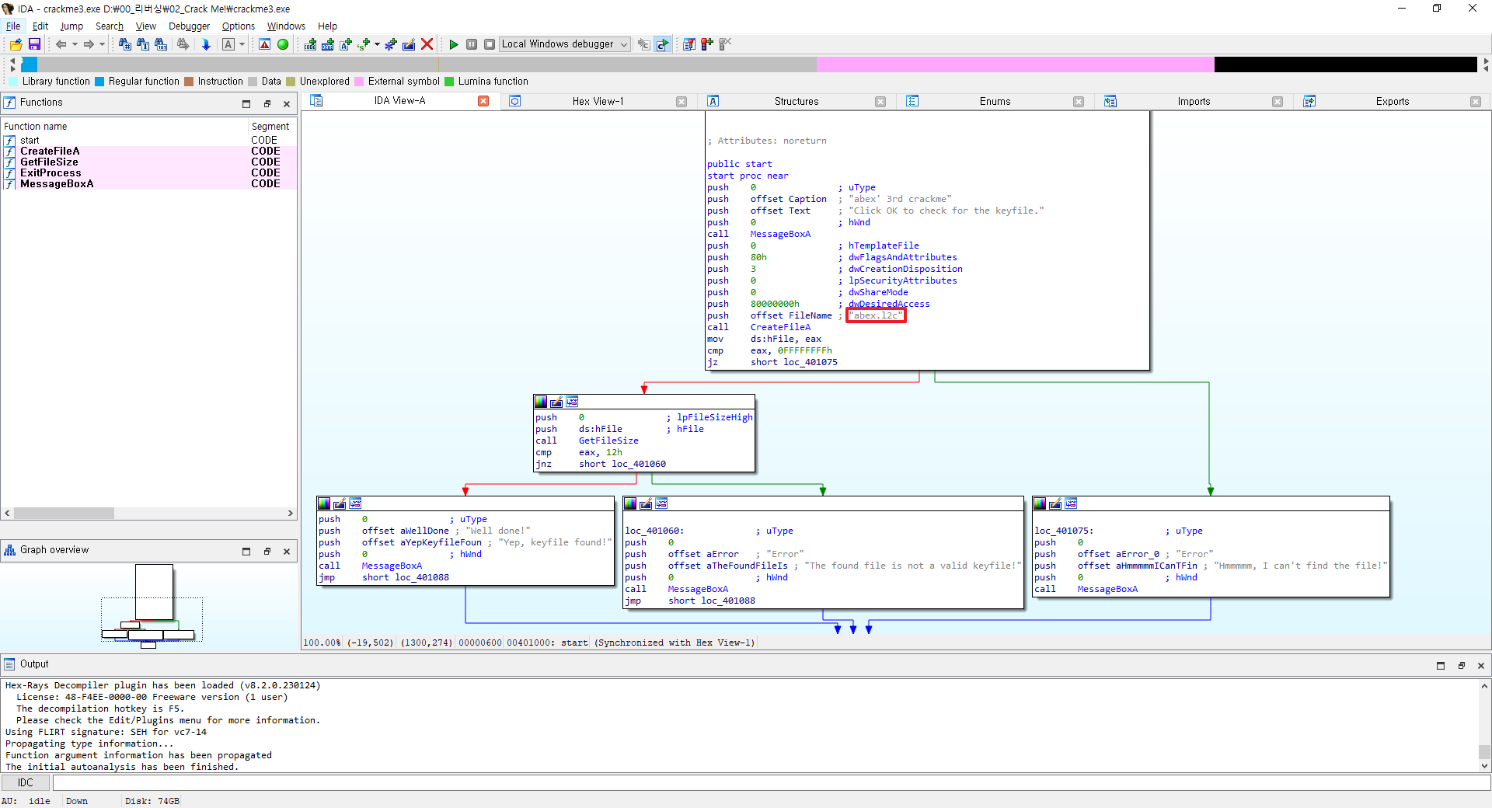
Task: Select GetFileSize in the Functions list
Action: click(148, 162)
